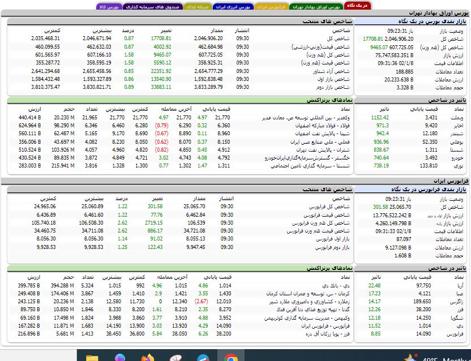Open 'فملی - ملی صنایع مس ایران' row
The width and height of the screenshot is (471, 361).
click(320, 142)
